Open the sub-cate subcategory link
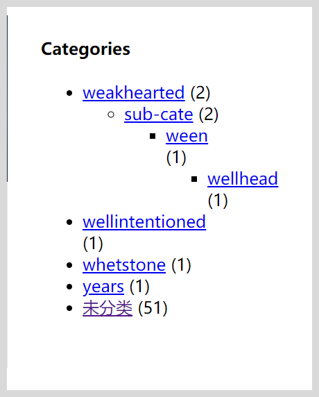Screen dimensions: 319x397 159,115
